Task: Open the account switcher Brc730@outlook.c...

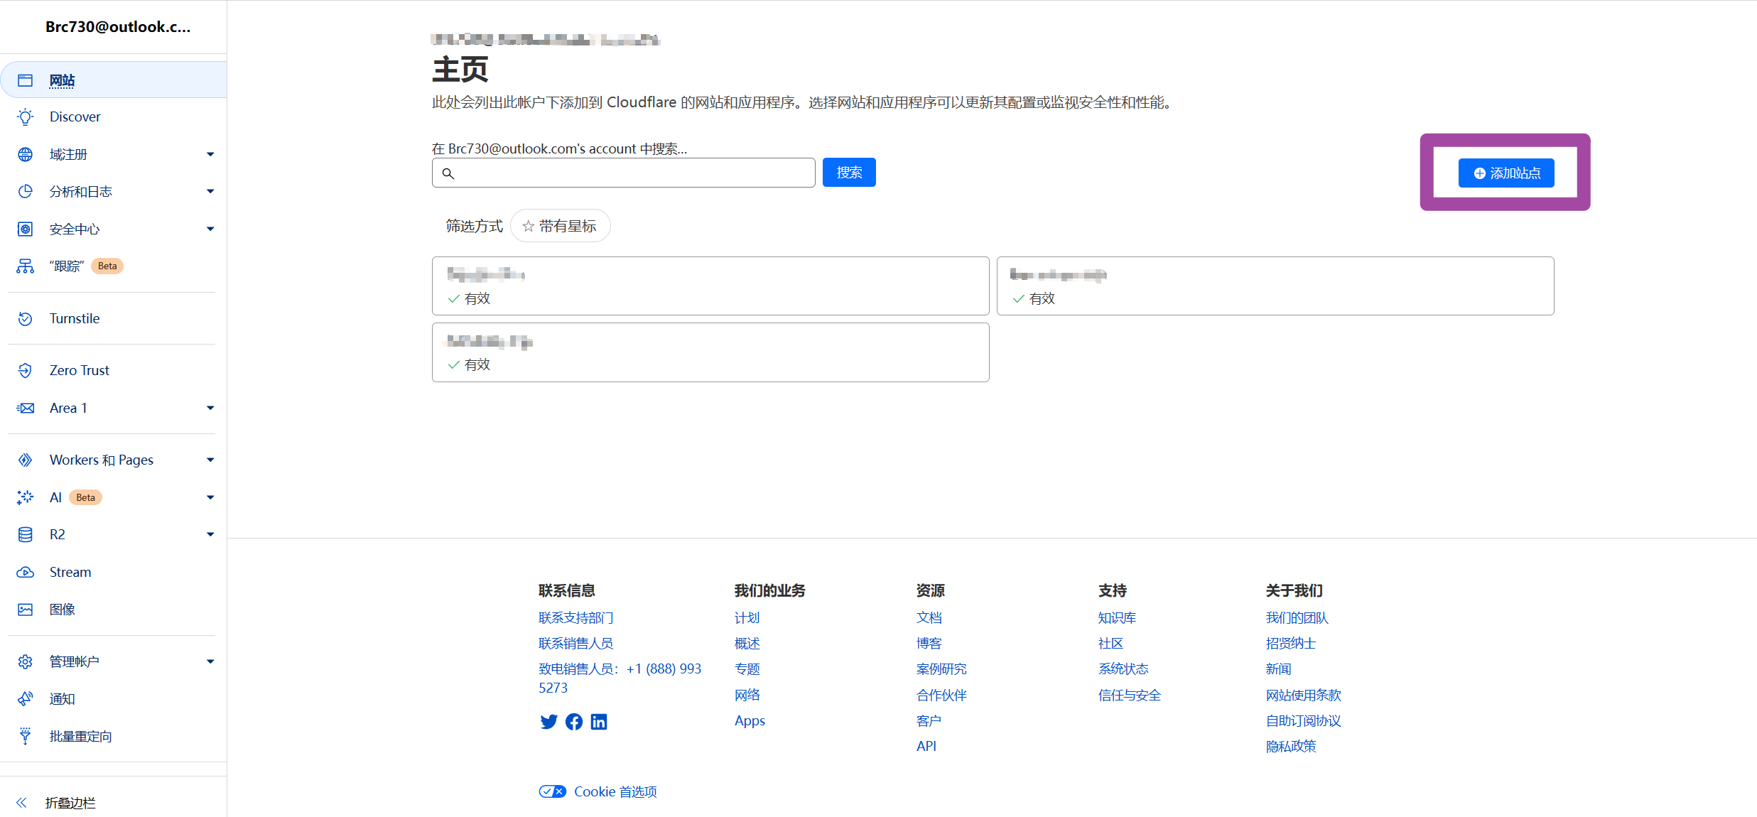Action: click(x=118, y=27)
